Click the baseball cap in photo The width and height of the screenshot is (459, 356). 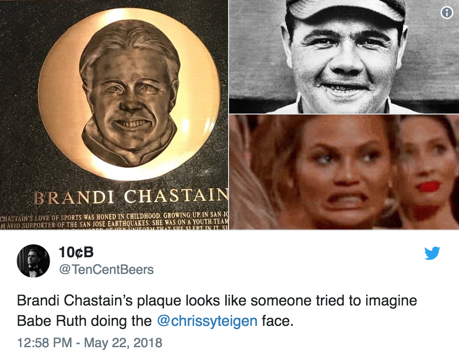pyautogui.click(x=345, y=12)
